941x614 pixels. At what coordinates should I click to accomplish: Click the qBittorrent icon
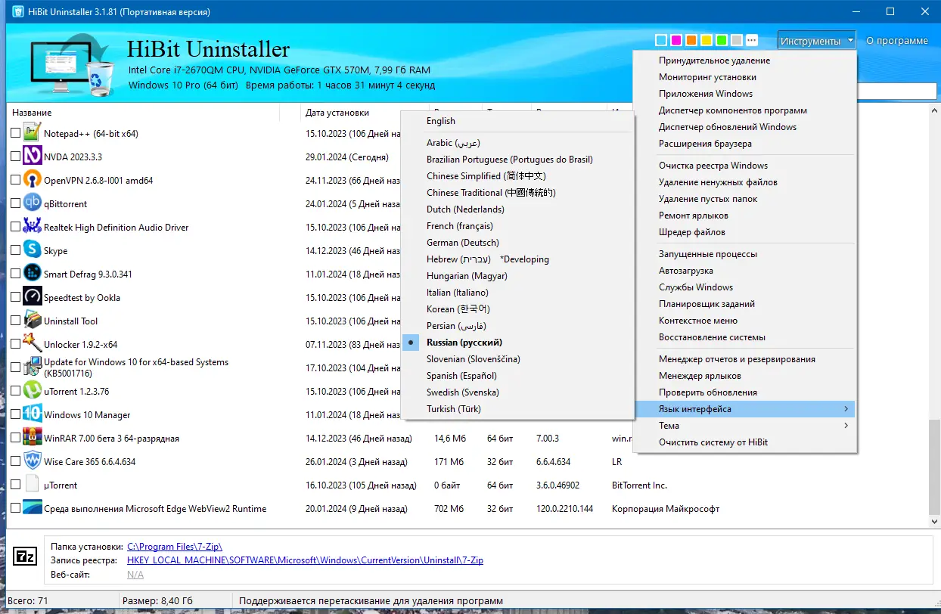(32, 203)
